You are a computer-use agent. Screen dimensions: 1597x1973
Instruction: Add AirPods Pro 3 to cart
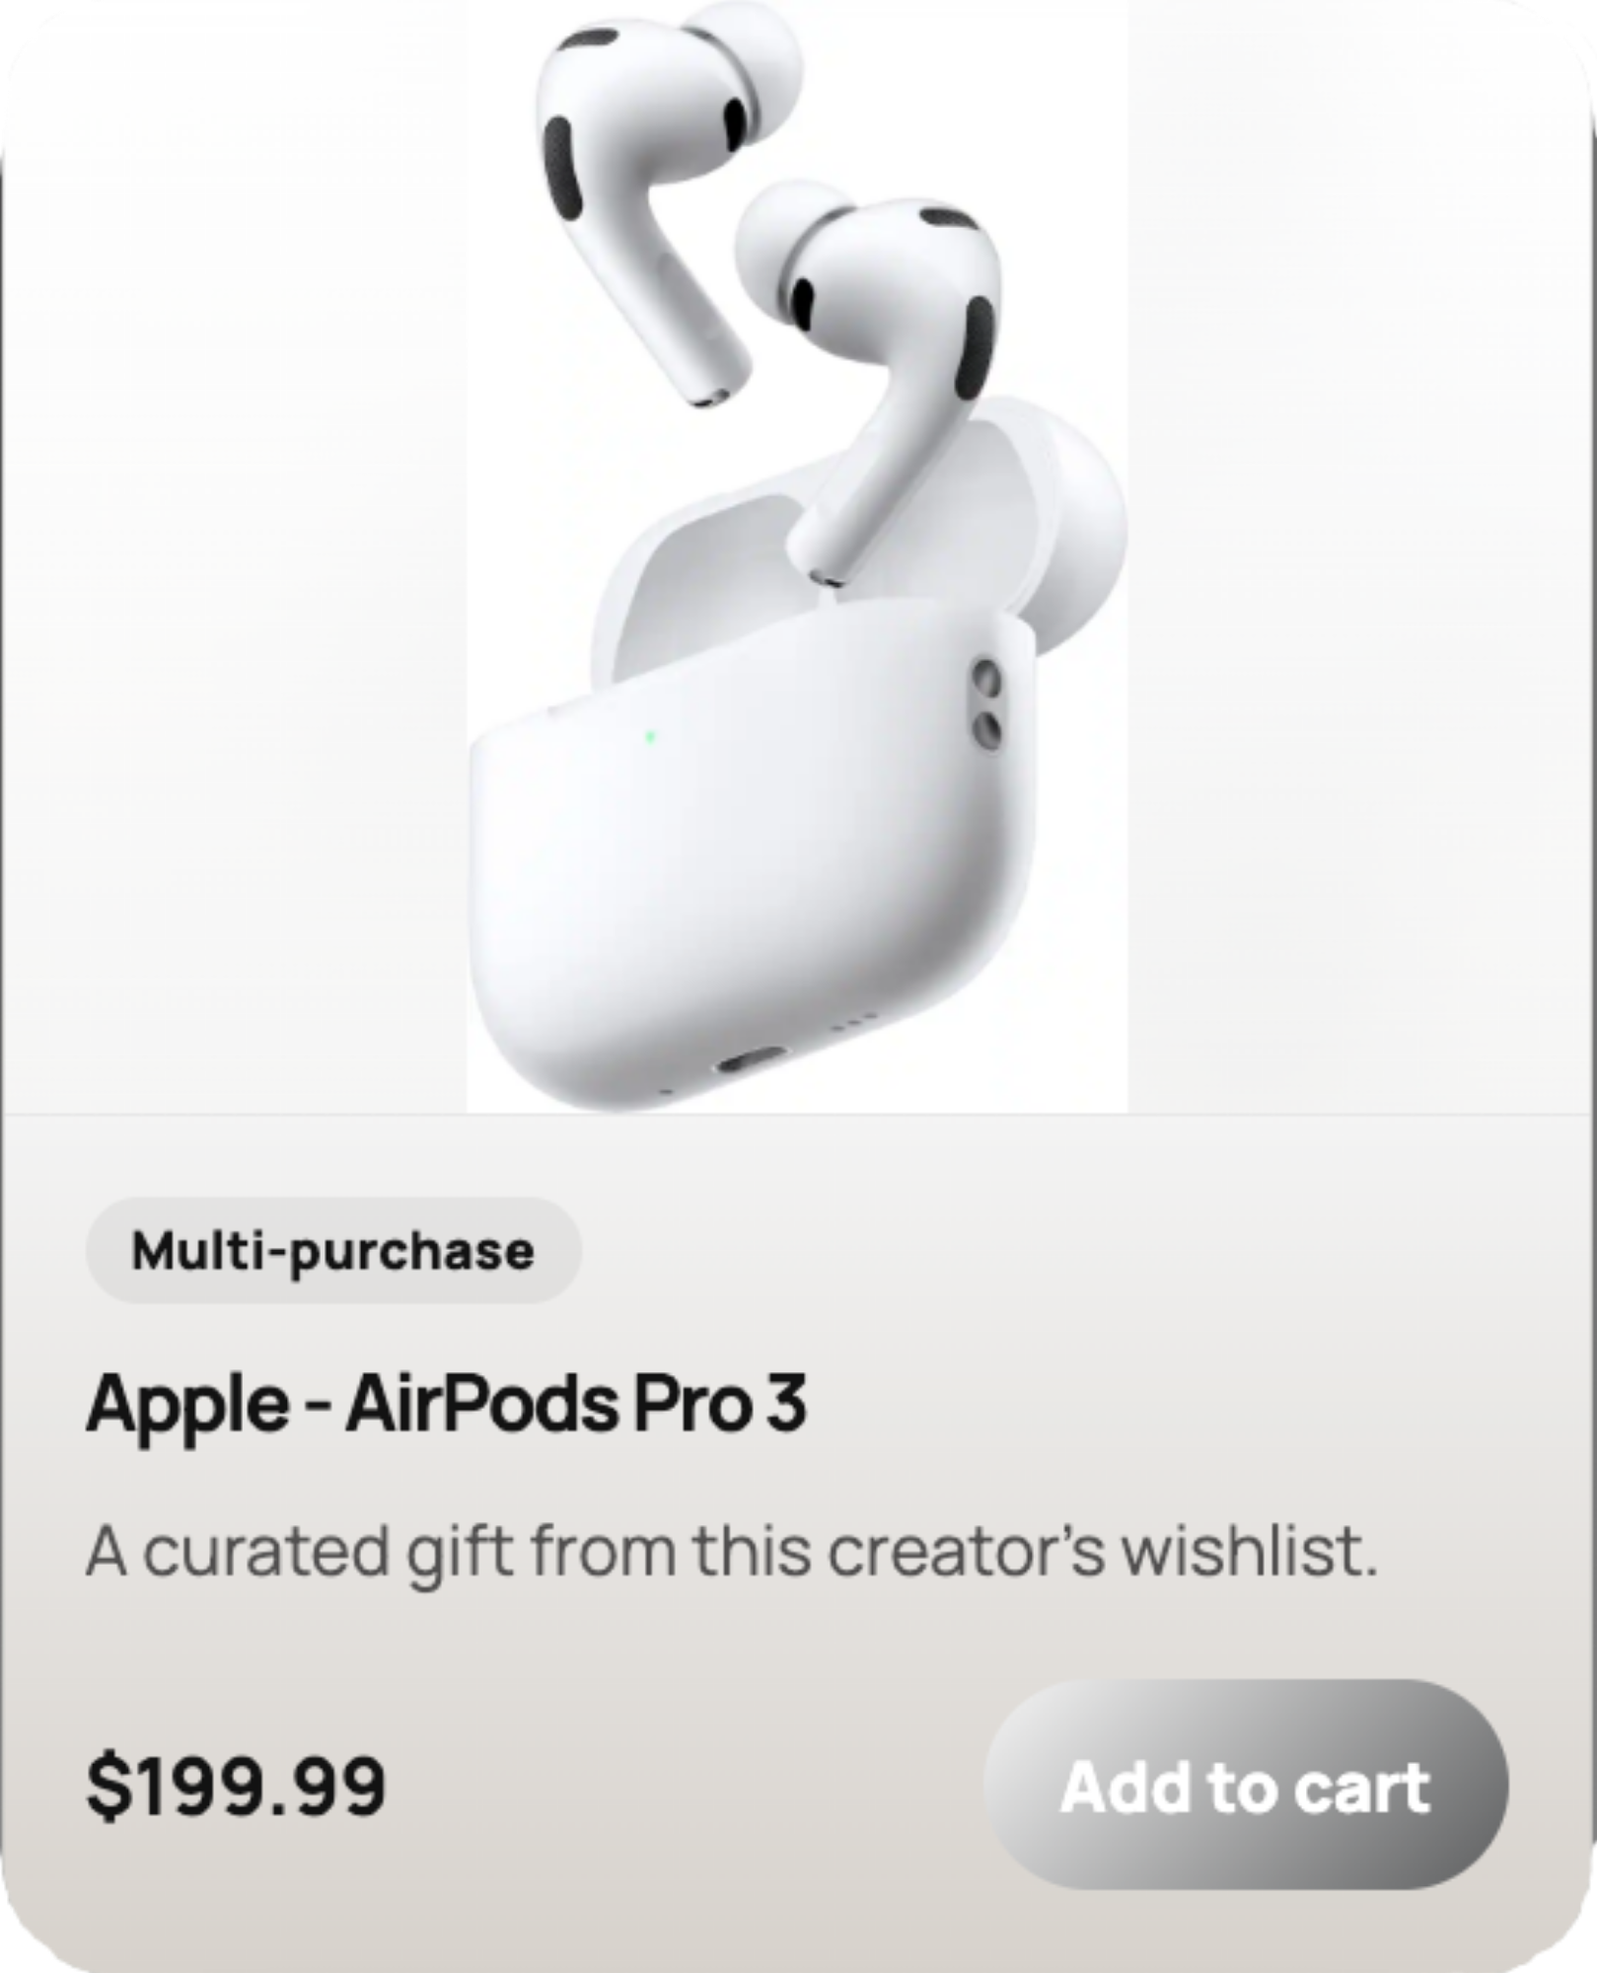click(1246, 1787)
